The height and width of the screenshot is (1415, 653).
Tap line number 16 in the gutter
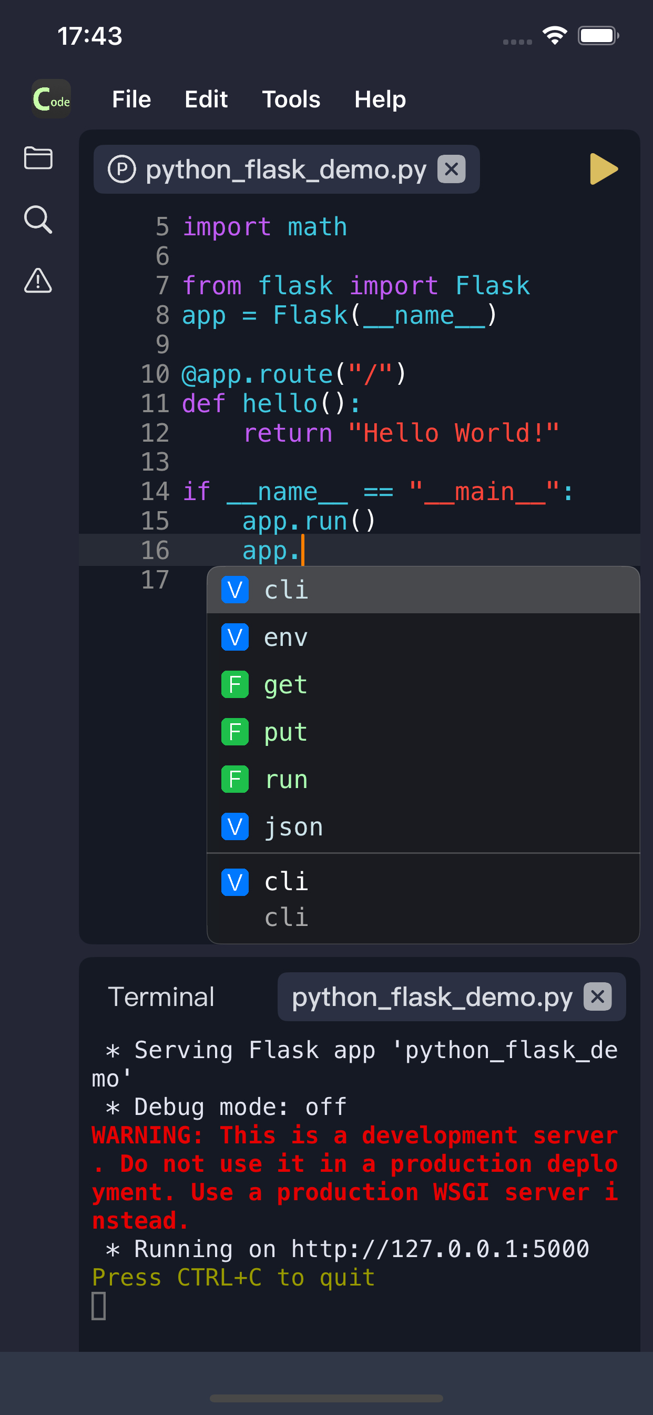pos(155,551)
